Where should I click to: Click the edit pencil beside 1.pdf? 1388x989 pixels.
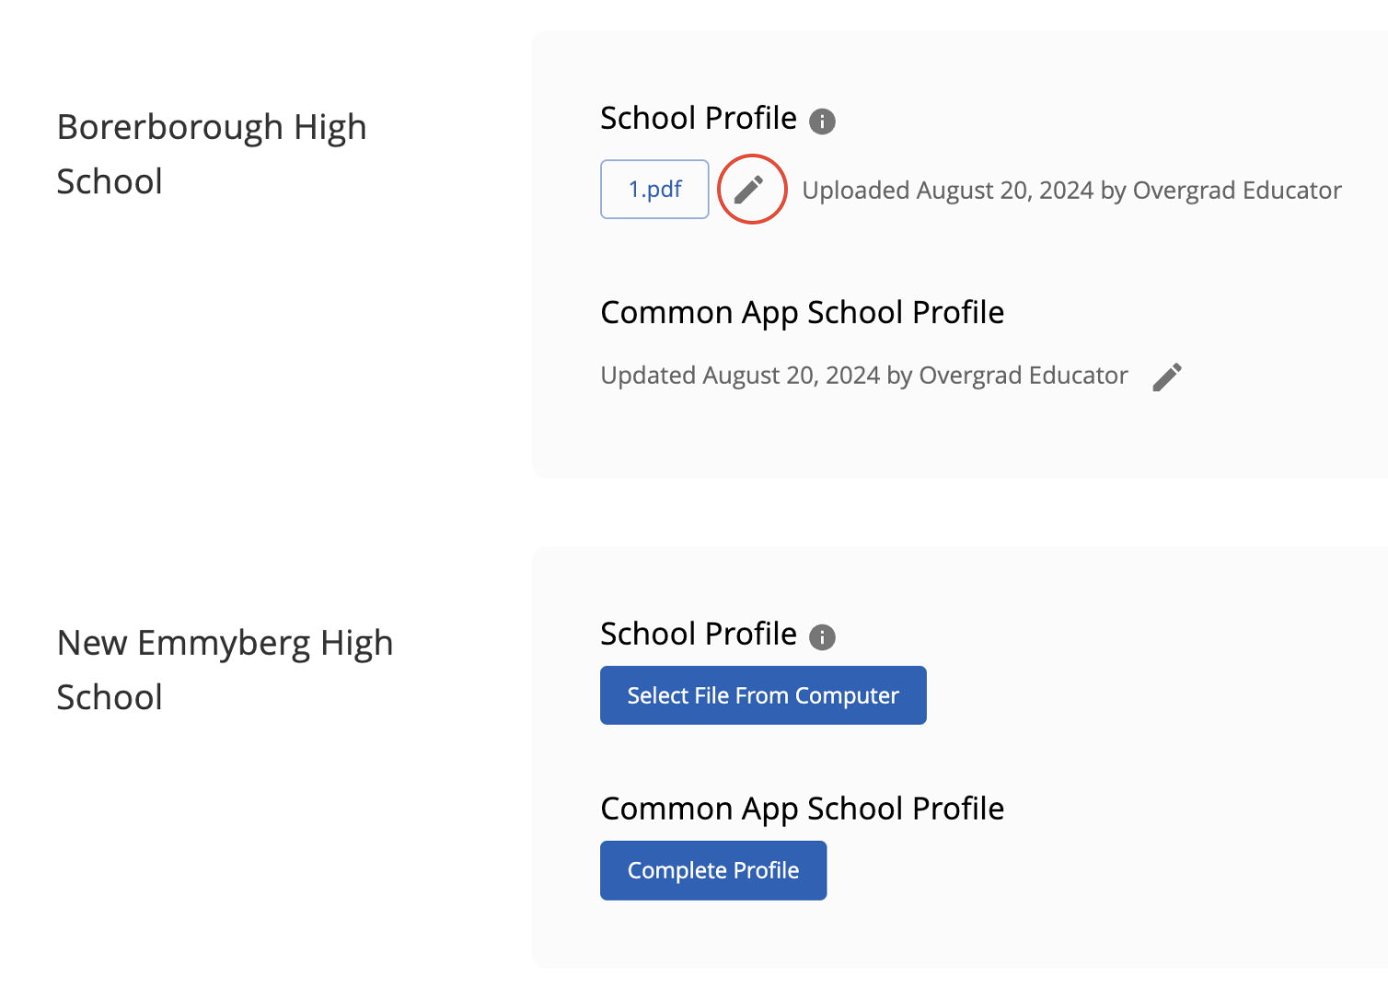[x=750, y=190]
